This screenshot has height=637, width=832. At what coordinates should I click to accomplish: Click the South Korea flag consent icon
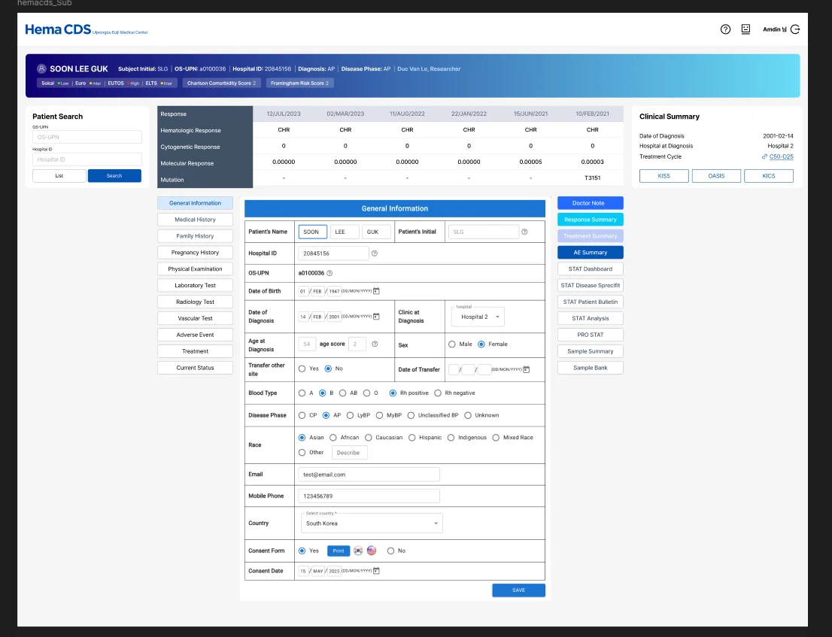click(358, 551)
